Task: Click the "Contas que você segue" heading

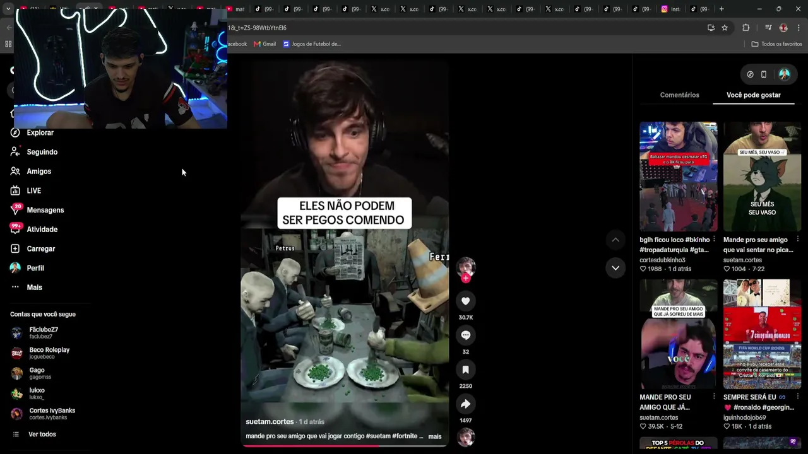Action: click(x=43, y=314)
